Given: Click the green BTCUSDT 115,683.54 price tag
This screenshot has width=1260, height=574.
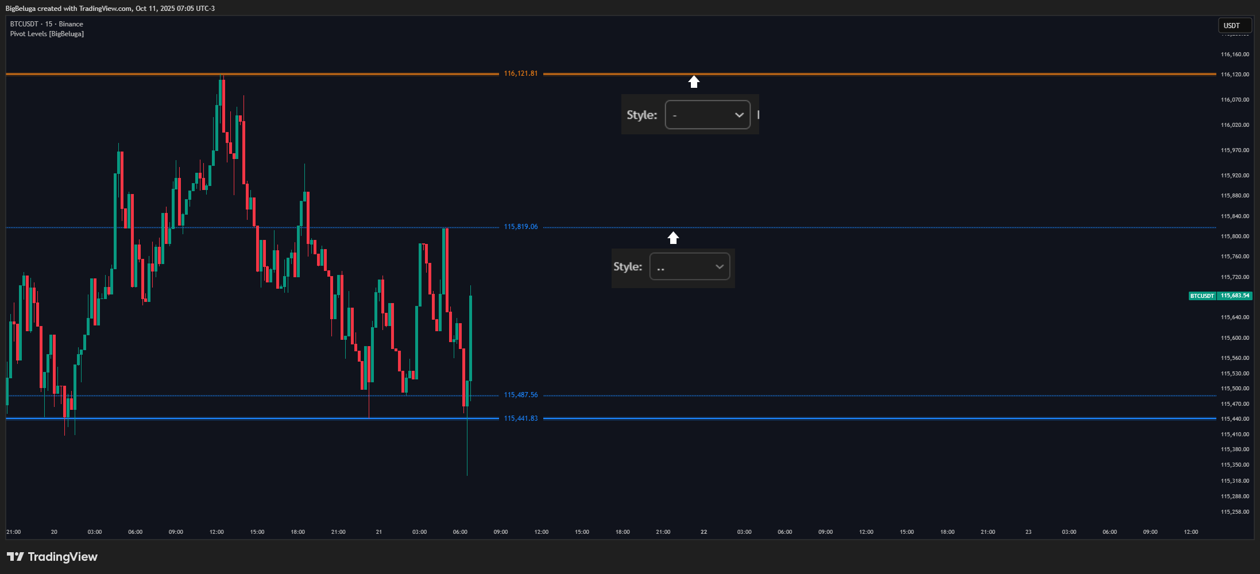Looking at the screenshot, I should tap(1220, 296).
